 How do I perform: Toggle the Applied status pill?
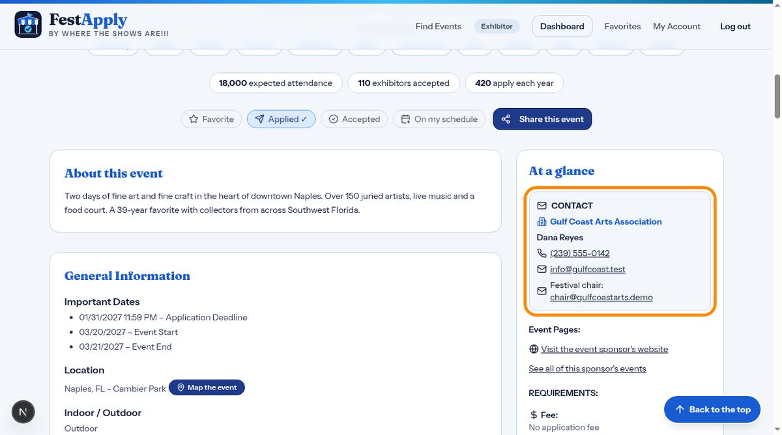click(281, 119)
